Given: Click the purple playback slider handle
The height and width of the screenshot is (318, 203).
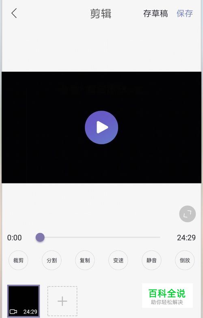Looking at the screenshot, I should tap(40, 237).
